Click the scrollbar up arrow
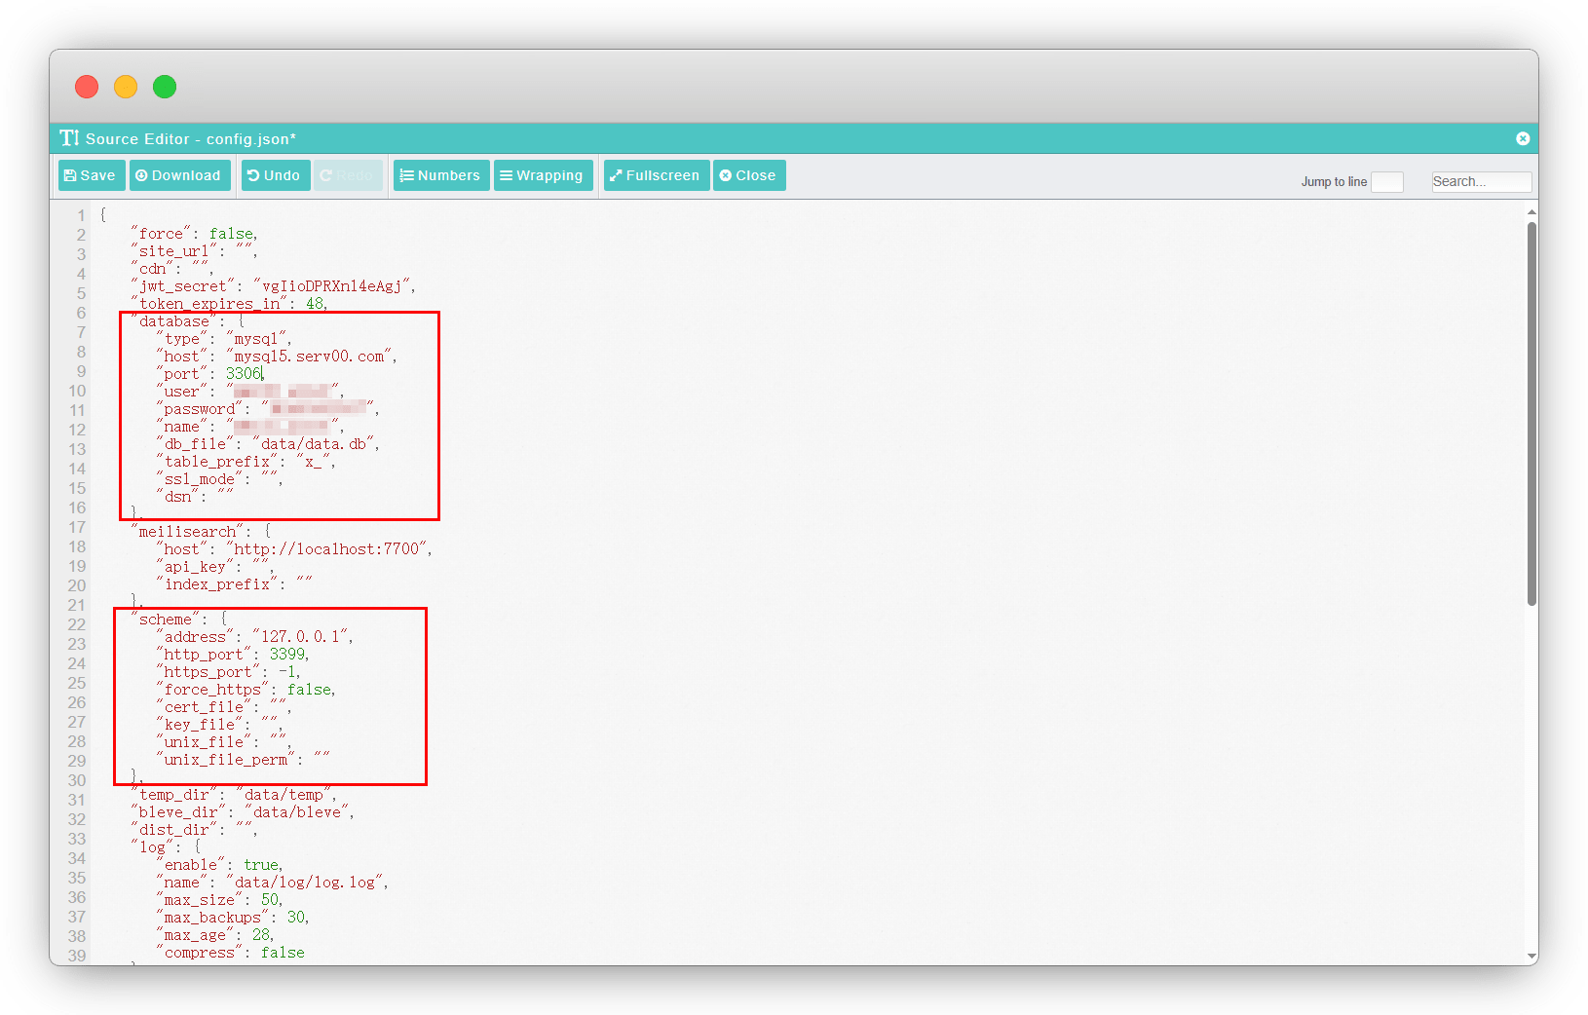 (x=1531, y=211)
